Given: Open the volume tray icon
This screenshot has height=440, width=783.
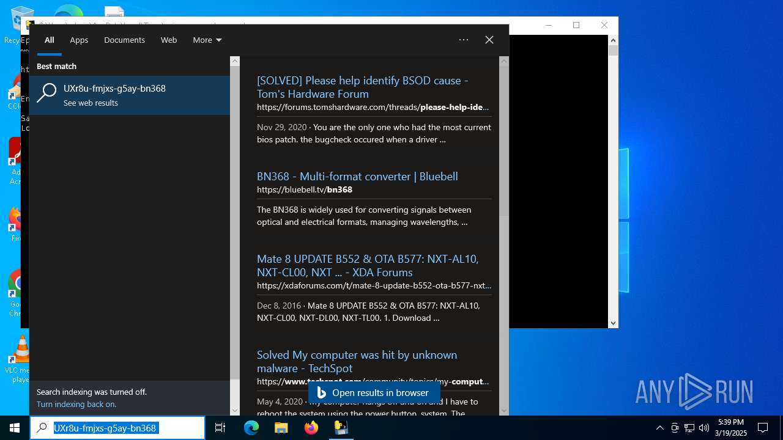Looking at the screenshot, I should [x=704, y=428].
